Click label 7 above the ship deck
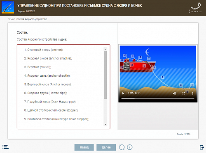206x153 pixels. pyautogui.click(x=149, y=58)
